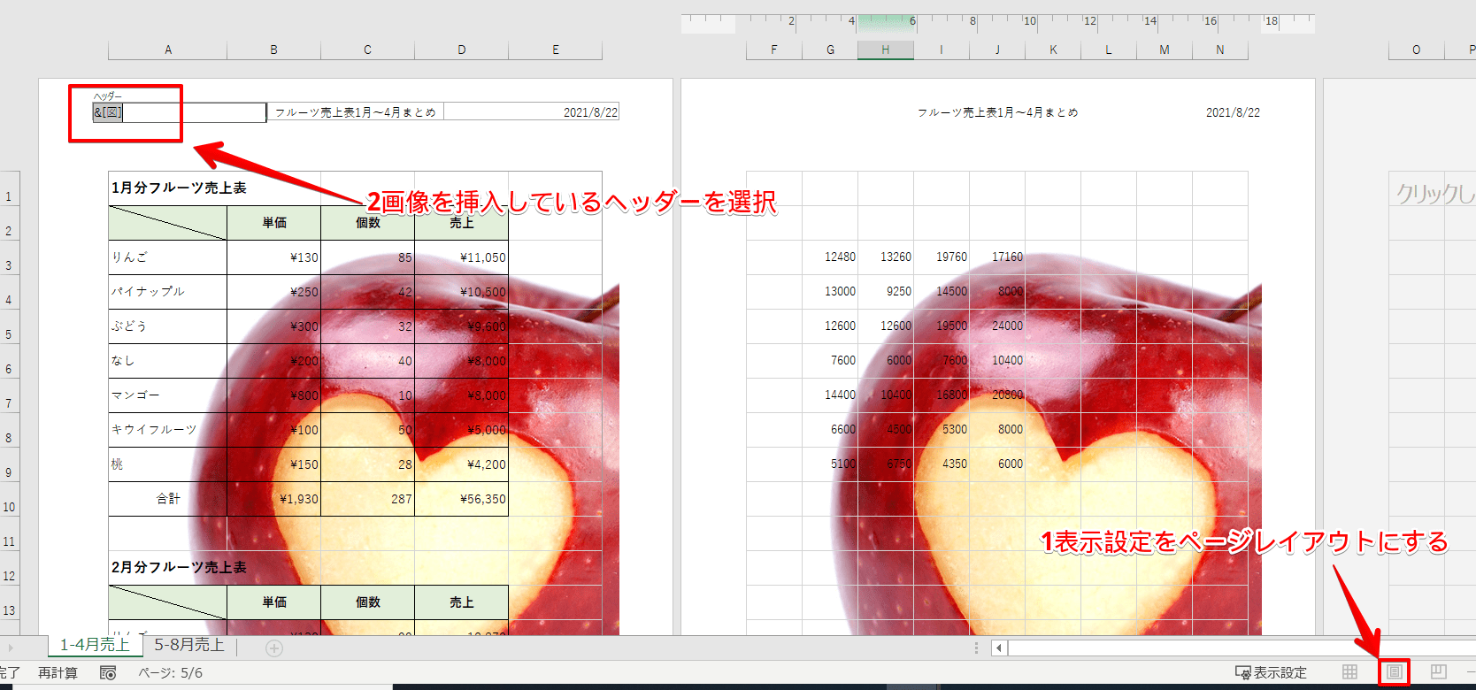Viewport: 1476px width, 690px height.
Task: Select the 桃 cell in fruit table
Action: pyautogui.click(x=167, y=464)
